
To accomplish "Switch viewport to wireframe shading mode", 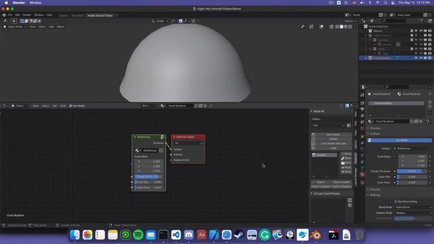I will [x=337, y=27].
